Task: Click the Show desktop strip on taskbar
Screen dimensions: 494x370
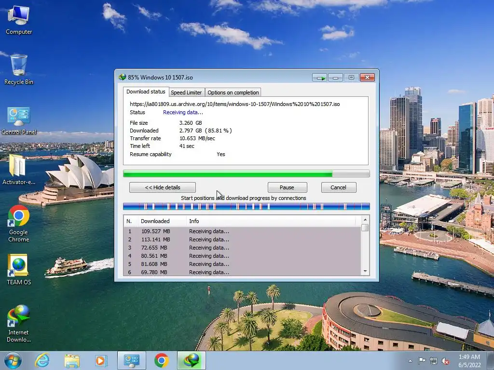Action: (x=490, y=360)
